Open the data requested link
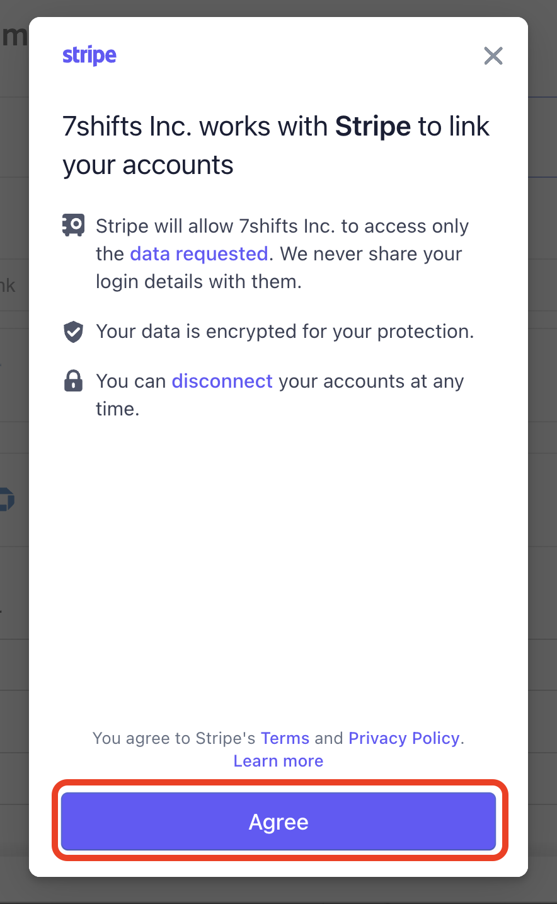Image resolution: width=557 pixels, height=904 pixels. point(198,253)
